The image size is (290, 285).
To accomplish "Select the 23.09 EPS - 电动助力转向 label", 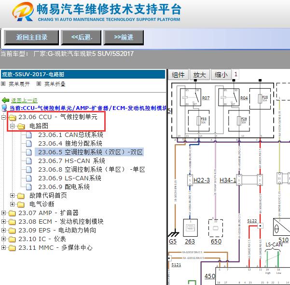I will click(57, 231).
